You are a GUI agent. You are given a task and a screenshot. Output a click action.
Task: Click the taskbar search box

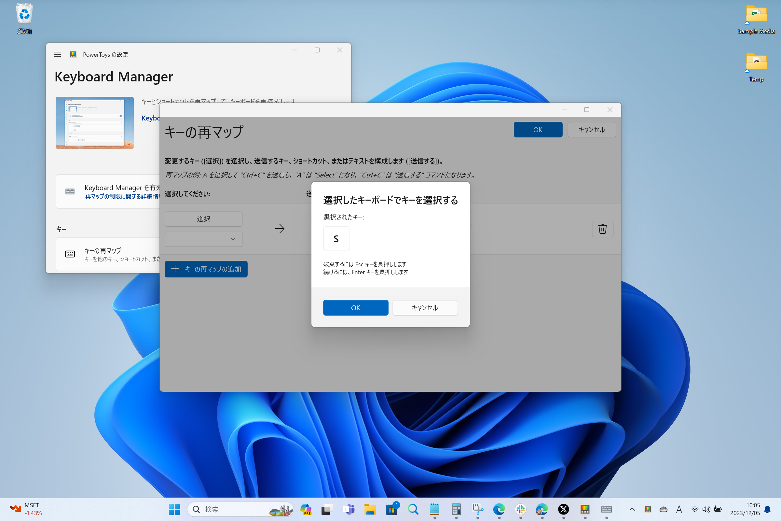coord(232,509)
